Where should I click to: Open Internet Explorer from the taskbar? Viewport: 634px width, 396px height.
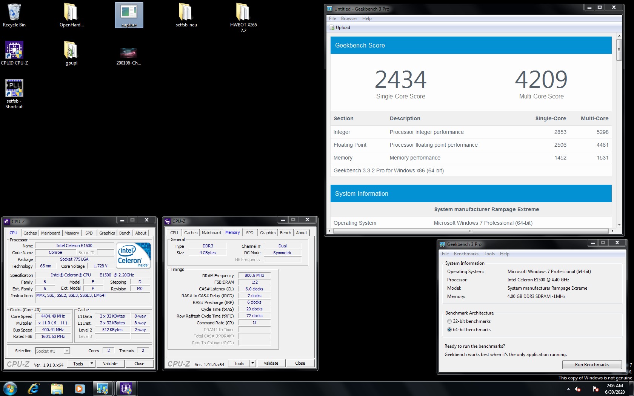34,388
